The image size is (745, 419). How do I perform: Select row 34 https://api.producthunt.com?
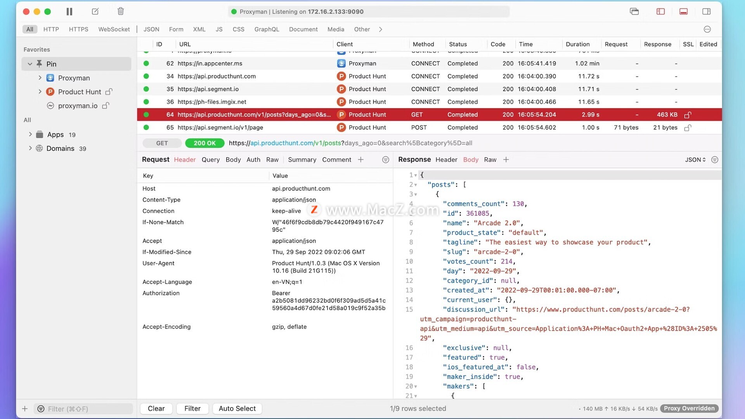tap(429, 76)
